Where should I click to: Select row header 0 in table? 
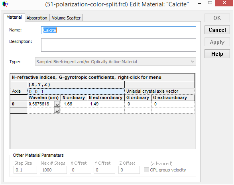tap(18, 104)
